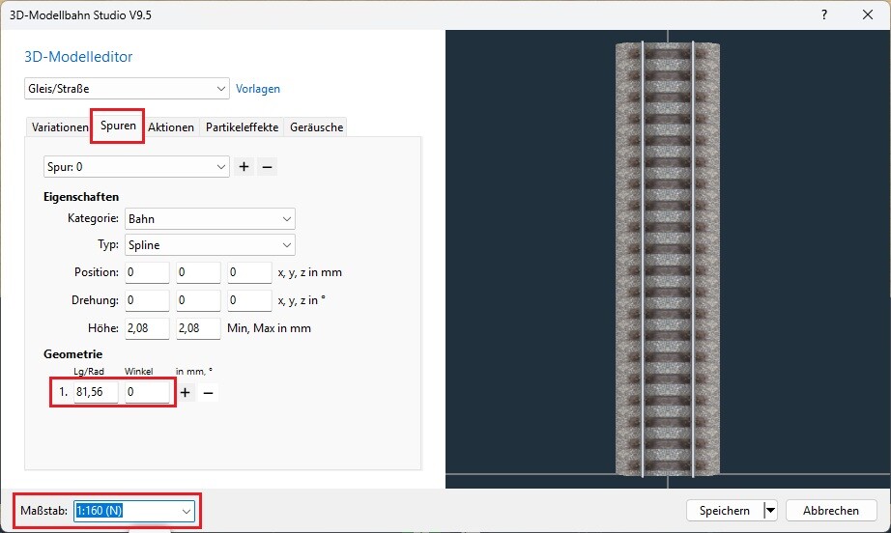Expand the Spur: 0 dropdown
891x533 pixels.
pos(136,167)
